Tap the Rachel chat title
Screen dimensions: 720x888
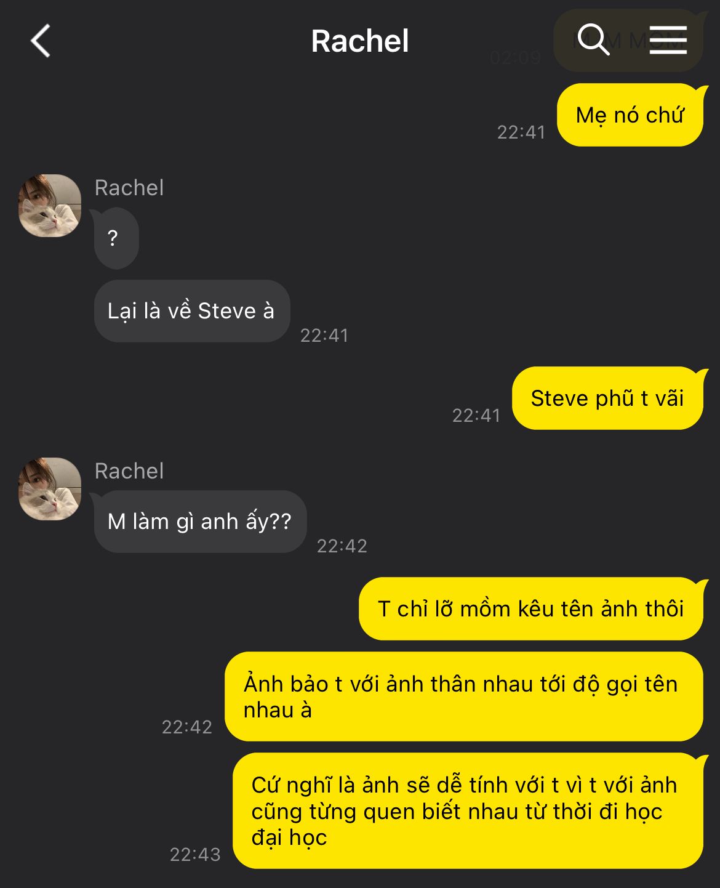[x=359, y=41]
